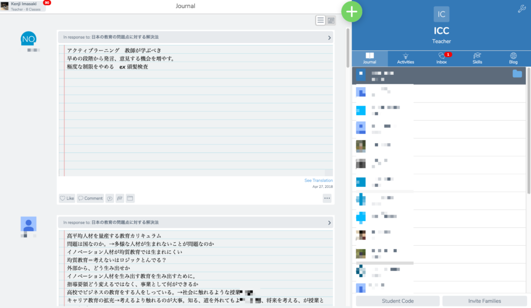Expand second post's 'In response to' chevron

pos(329,223)
